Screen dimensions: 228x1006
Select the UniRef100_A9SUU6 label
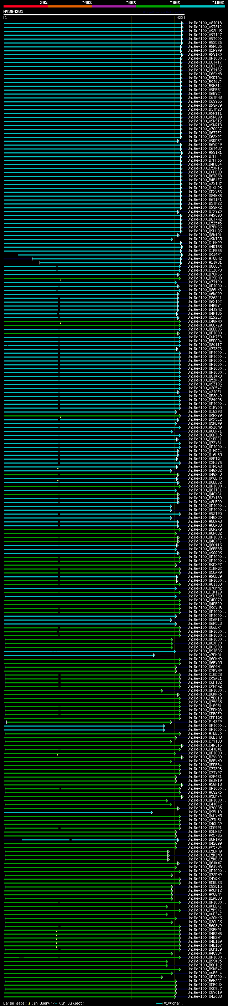pyautogui.click(x=204, y=31)
